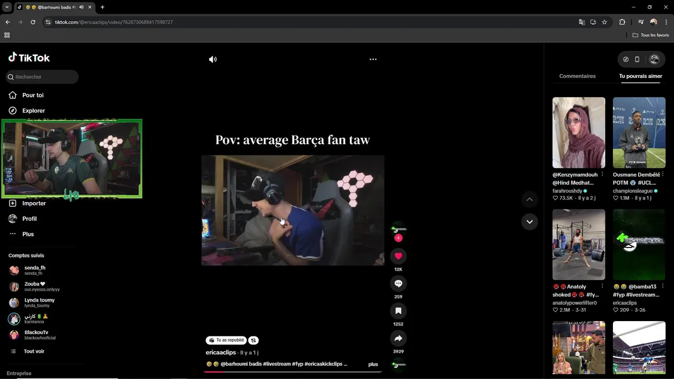Screen dimensions: 674x379
Task: Go to the previous video with up chevron
Action: tap(529, 200)
